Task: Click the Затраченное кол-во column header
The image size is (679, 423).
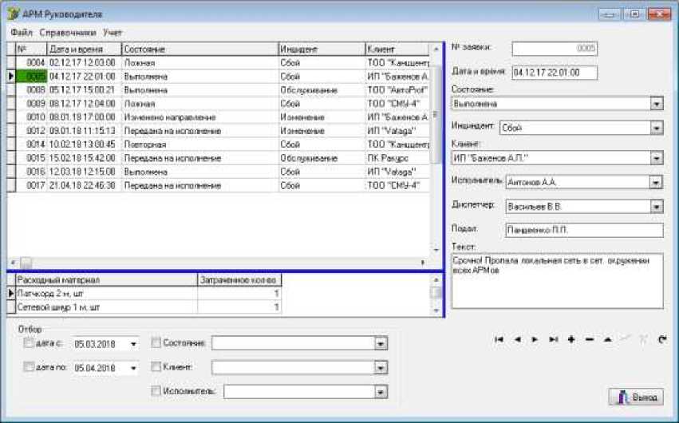Action: click(x=239, y=280)
